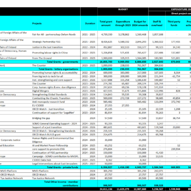Click 'Promoting human rights & accountability' project
Viewport: 191px width, 191px height.
point(55,73)
